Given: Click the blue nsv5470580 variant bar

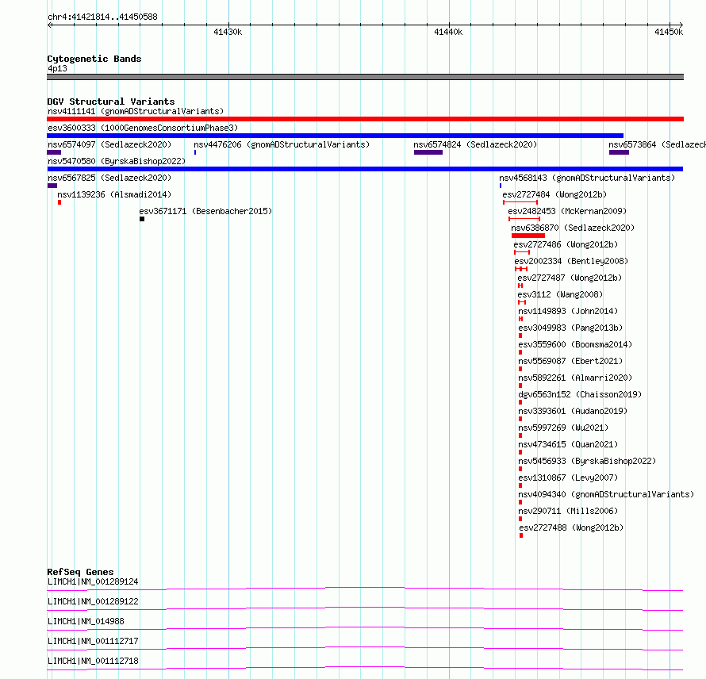Looking at the screenshot, I should click(x=365, y=169).
